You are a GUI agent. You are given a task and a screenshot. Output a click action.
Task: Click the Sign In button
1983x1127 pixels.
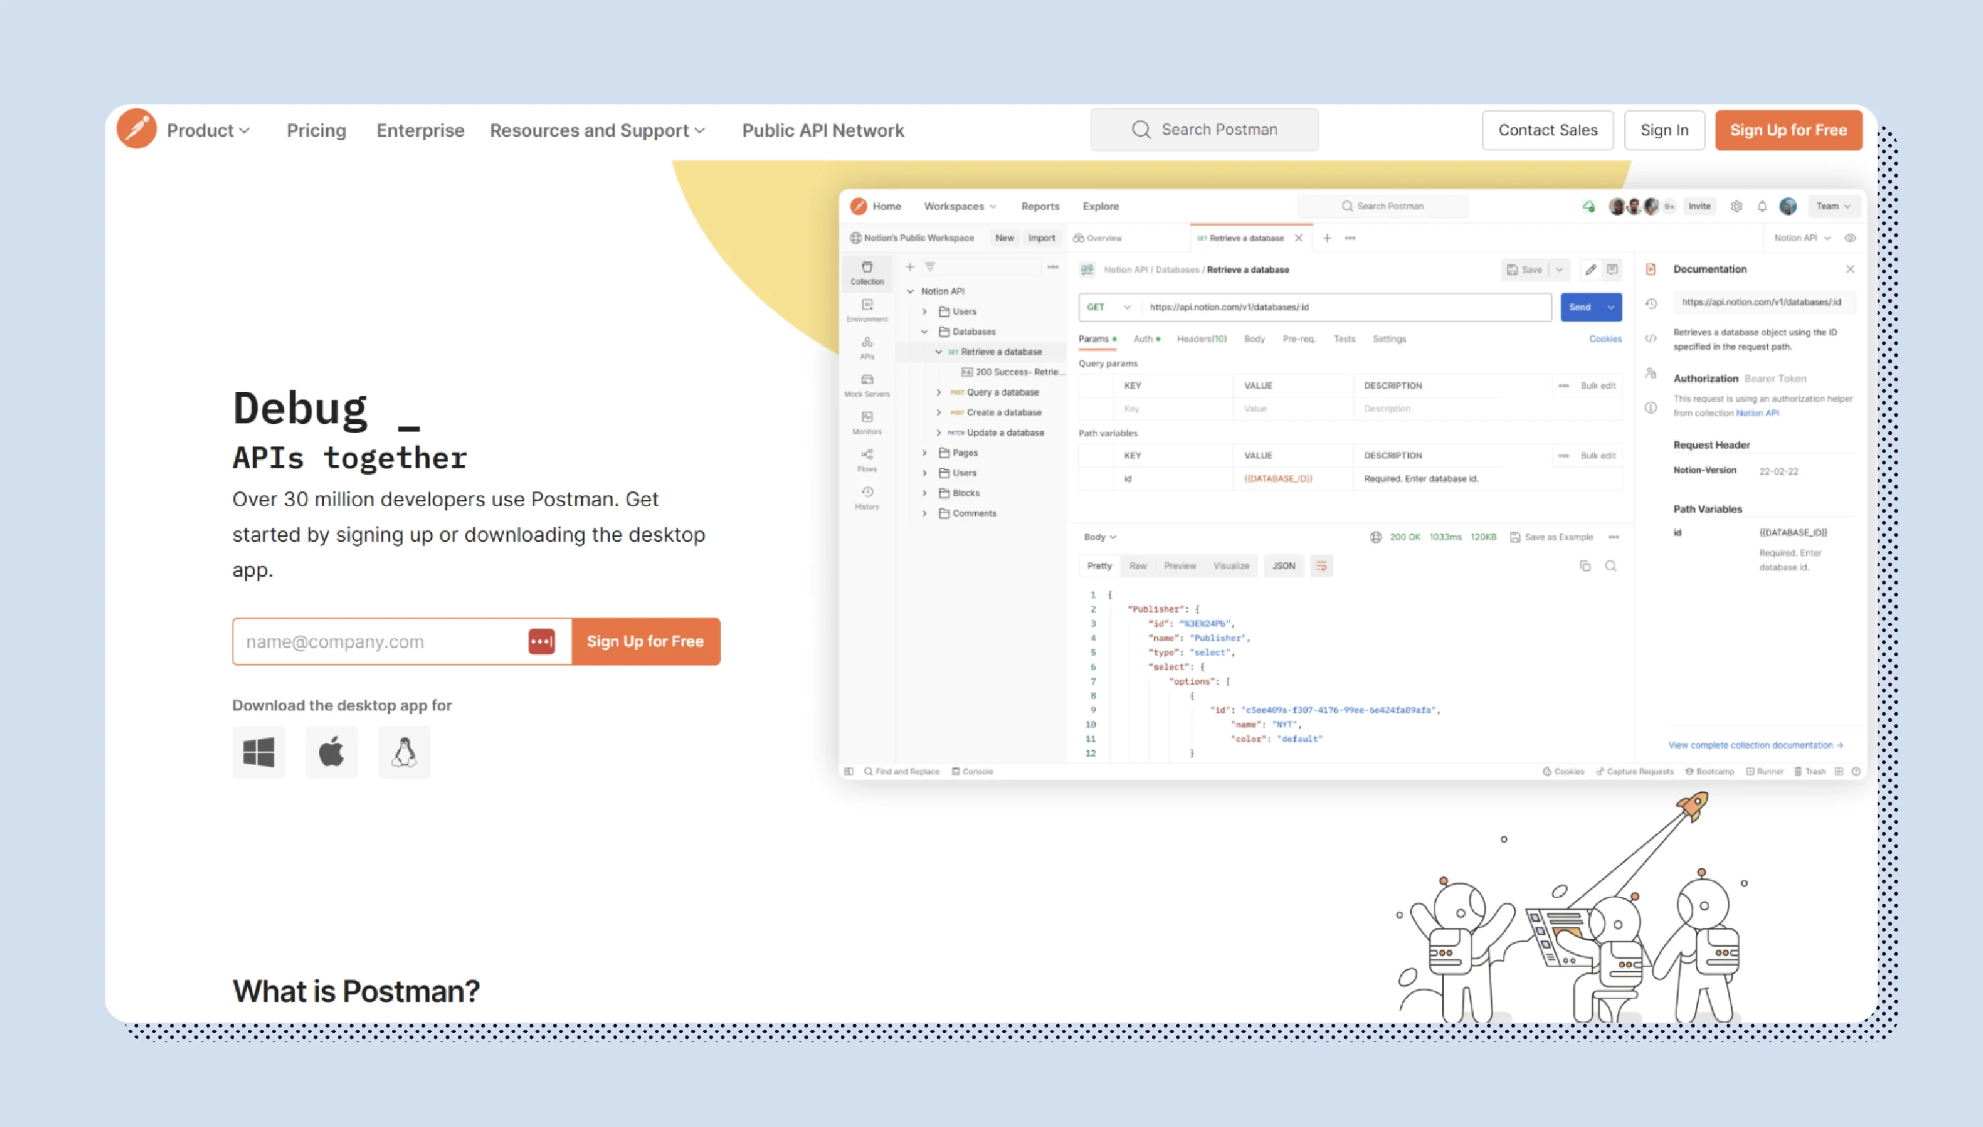1664,130
